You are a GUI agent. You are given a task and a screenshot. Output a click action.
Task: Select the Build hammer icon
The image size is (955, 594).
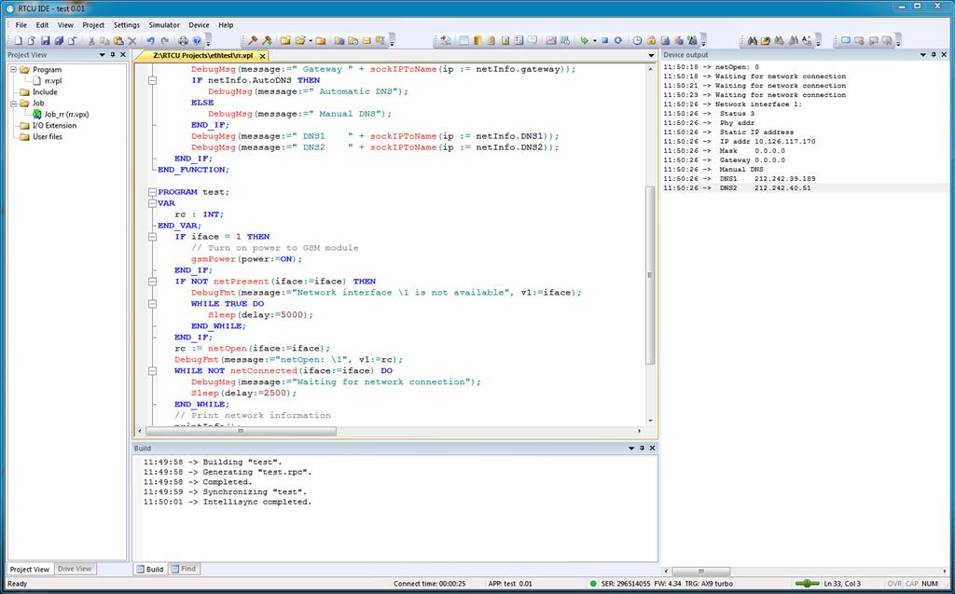pos(253,40)
